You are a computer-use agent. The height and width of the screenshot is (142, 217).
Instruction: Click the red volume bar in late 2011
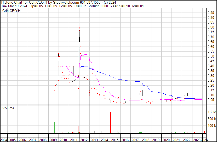coord(78,130)
